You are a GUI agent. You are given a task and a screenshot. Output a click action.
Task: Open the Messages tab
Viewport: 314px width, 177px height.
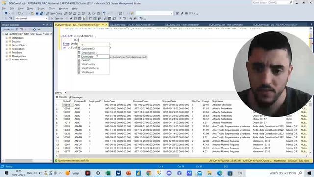pos(76,97)
